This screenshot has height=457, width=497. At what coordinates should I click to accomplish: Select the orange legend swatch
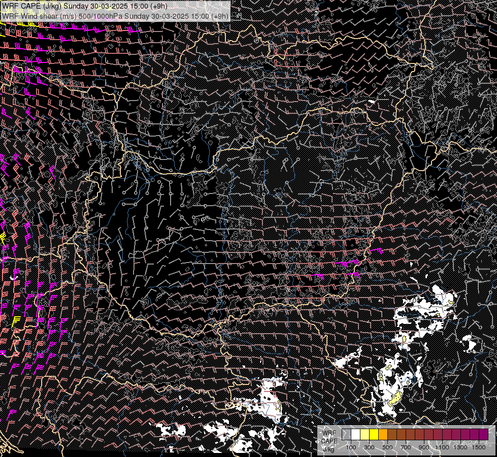click(383, 435)
